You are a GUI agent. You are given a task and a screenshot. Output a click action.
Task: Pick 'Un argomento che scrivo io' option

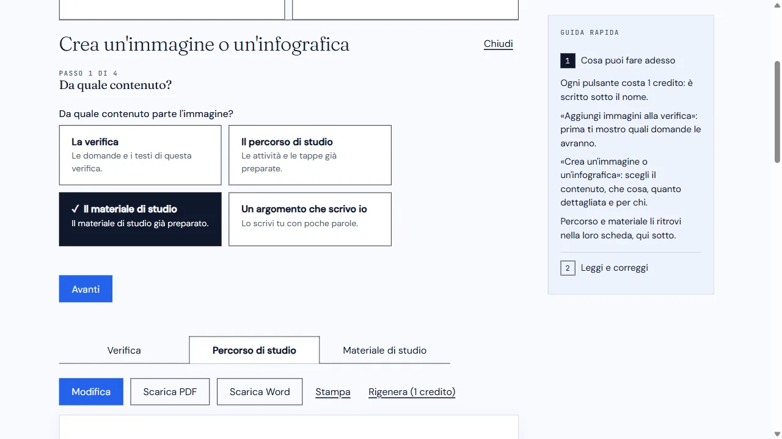tap(310, 220)
